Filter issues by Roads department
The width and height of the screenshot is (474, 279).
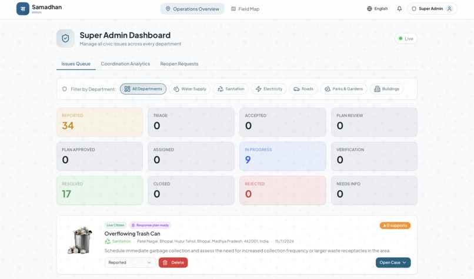coord(303,89)
